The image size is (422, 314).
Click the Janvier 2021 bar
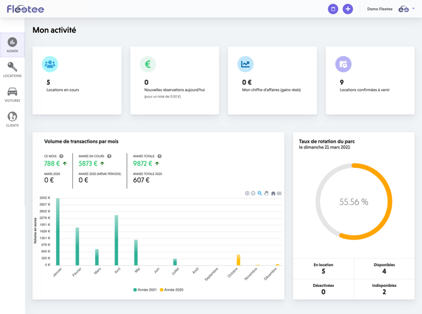click(x=58, y=232)
